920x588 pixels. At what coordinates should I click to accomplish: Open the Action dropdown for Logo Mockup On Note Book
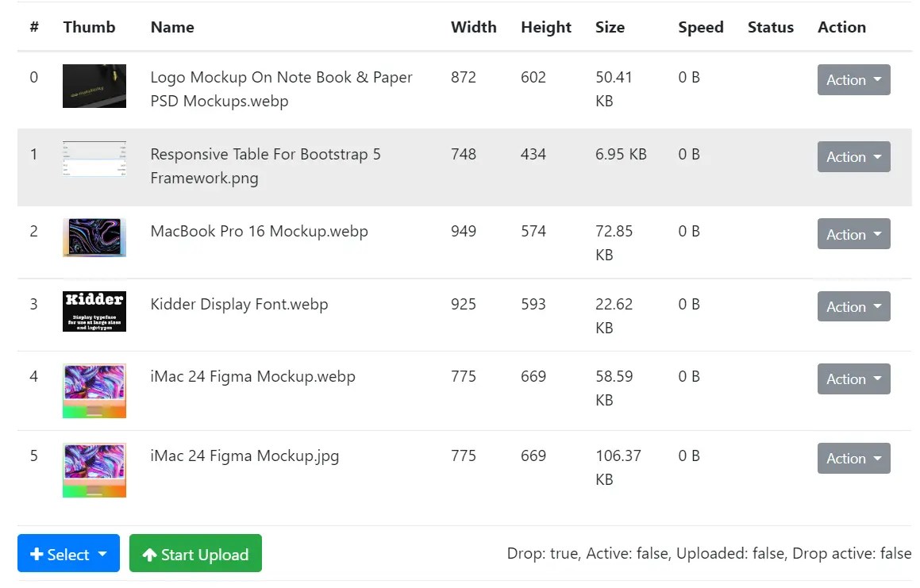tap(853, 80)
